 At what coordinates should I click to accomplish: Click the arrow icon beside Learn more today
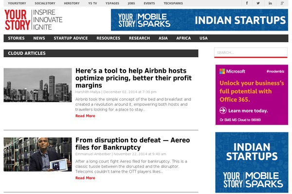[223, 111]
